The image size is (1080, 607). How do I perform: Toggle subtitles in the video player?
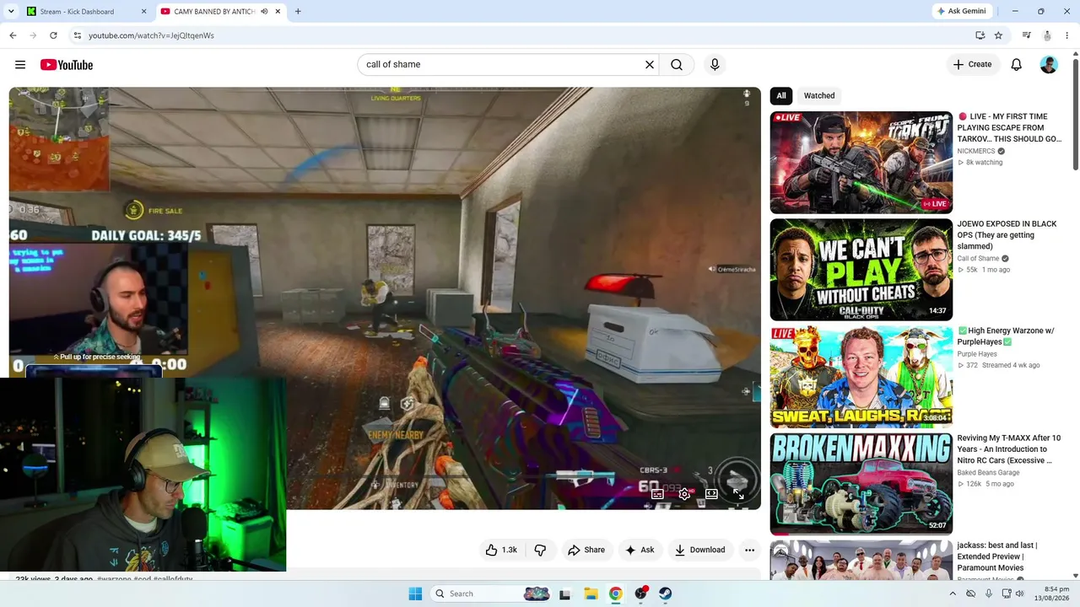coord(657,494)
